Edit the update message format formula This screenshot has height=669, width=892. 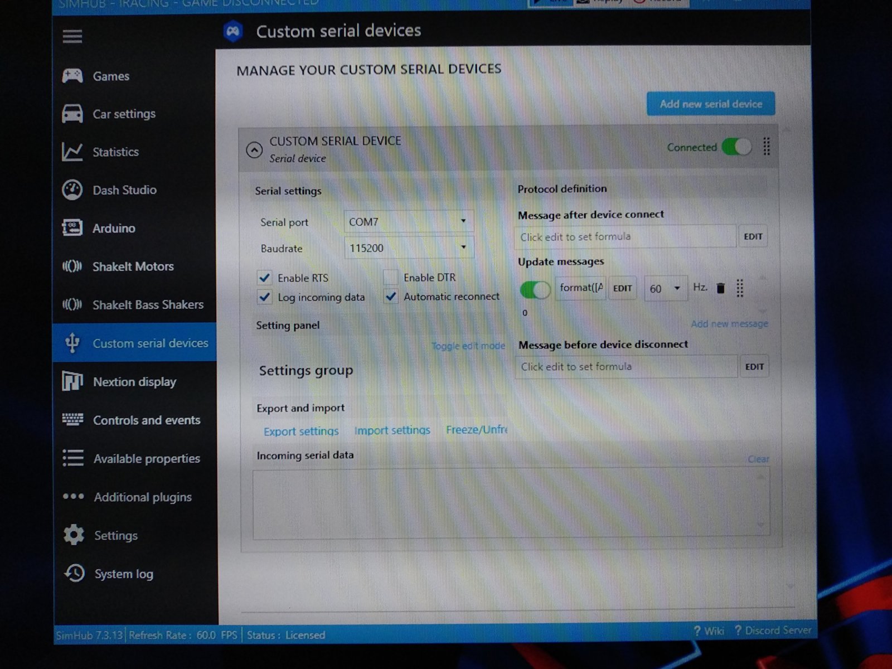pyautogui.click(x=622, y=288)
